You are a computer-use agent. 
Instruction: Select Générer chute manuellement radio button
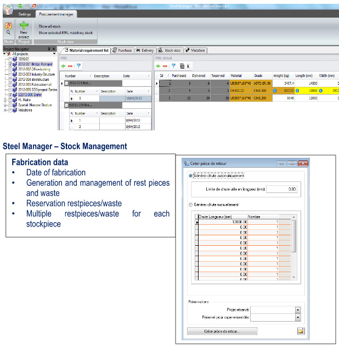pos(190,205)
